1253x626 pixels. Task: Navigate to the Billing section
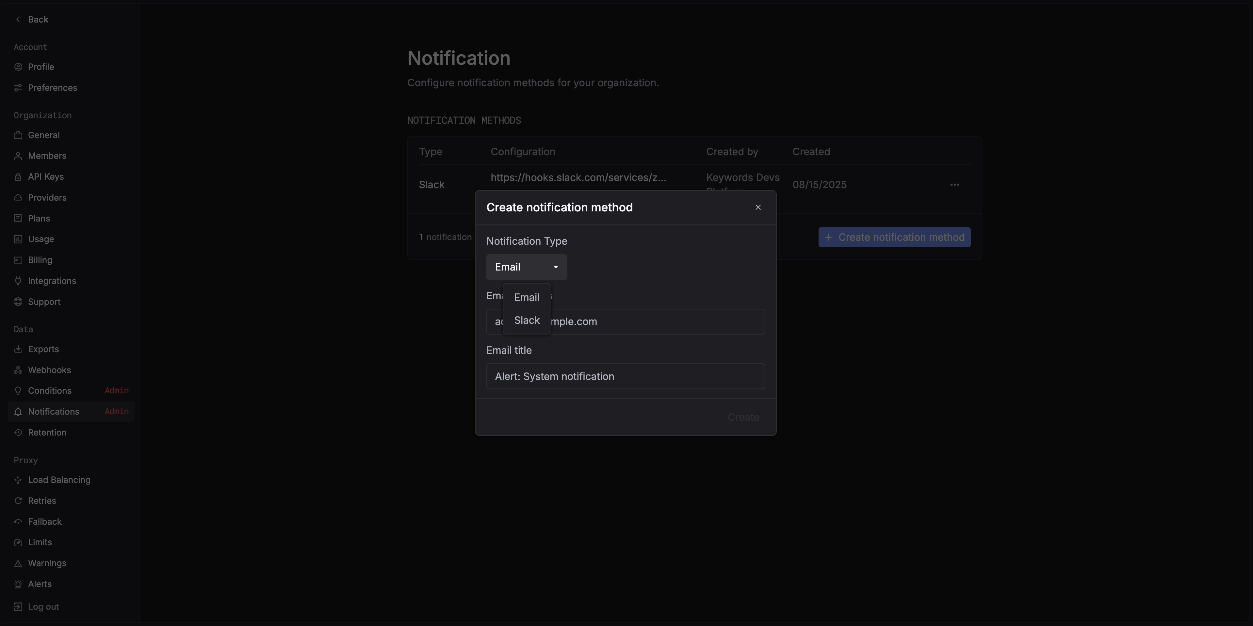(x=40, y=260)
